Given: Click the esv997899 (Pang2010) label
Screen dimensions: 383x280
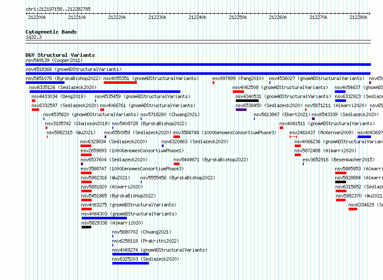Looking at the screenshot, I should coord(238,78).
